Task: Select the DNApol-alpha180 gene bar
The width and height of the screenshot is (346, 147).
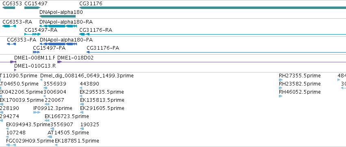Action: [x=57, y=16]
